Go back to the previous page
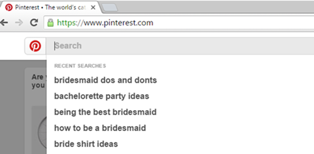314x154 pixels. pos(4,23)
